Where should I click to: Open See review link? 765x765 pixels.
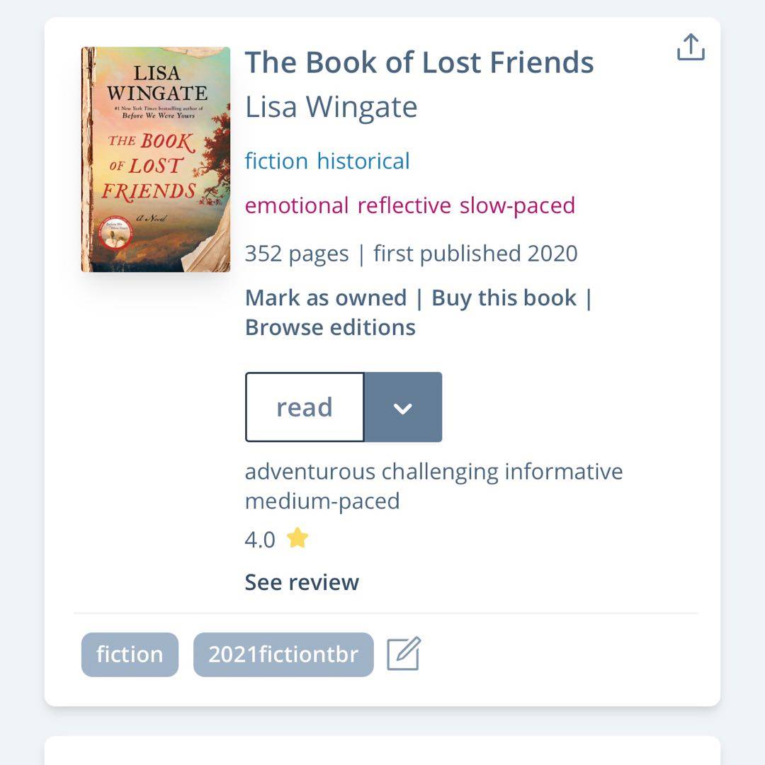[302, 582]
